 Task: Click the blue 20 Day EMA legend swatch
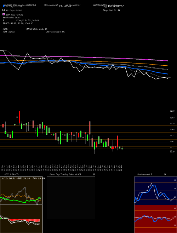click(x=4, y=6)
